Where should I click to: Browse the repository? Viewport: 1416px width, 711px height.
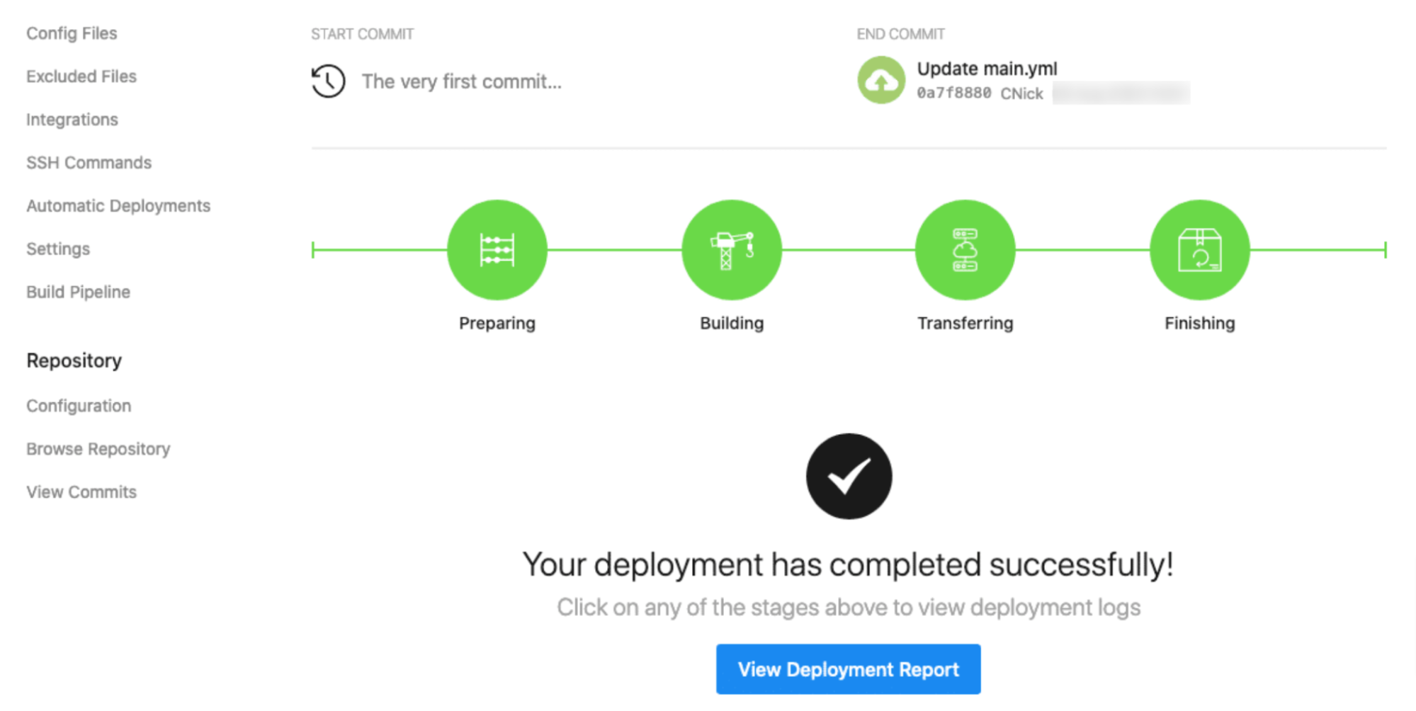(98, 448)
